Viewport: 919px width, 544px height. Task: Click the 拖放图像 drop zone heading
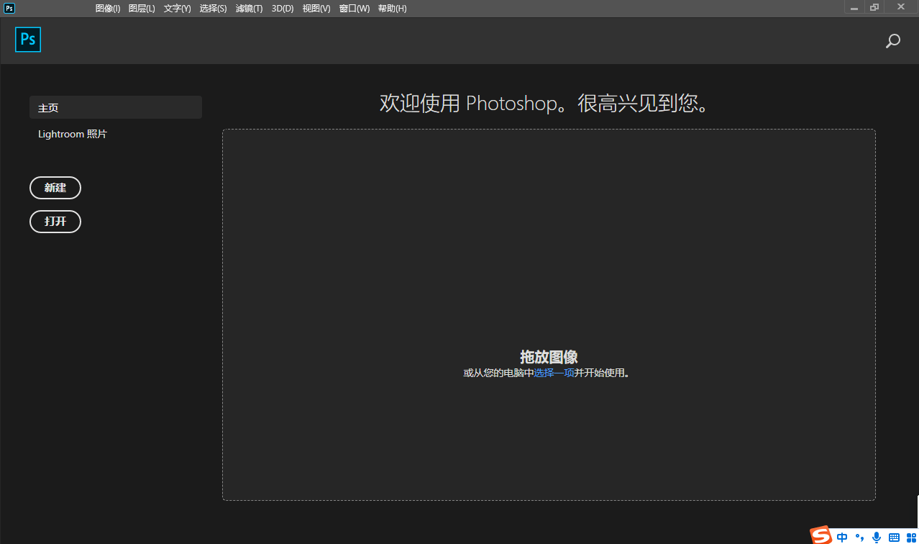click(549, 357)
